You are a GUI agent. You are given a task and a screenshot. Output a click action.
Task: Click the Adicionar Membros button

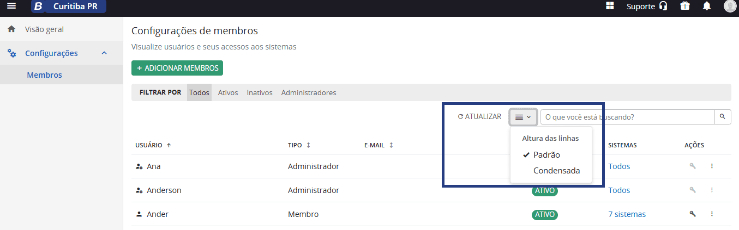[177, 68]
